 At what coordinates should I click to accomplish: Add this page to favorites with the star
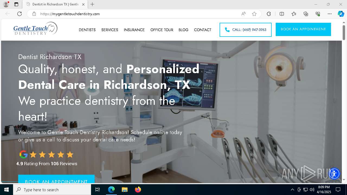[x=254, y=14]
